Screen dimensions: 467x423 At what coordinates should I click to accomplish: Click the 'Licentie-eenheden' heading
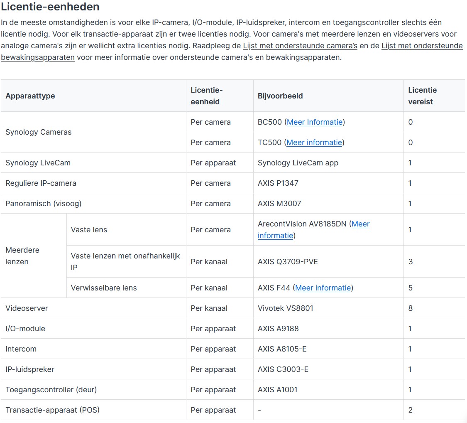coord(50,7)
